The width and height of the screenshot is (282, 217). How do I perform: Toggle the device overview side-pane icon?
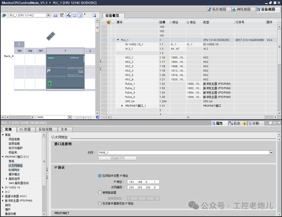[x=80, y=15]
